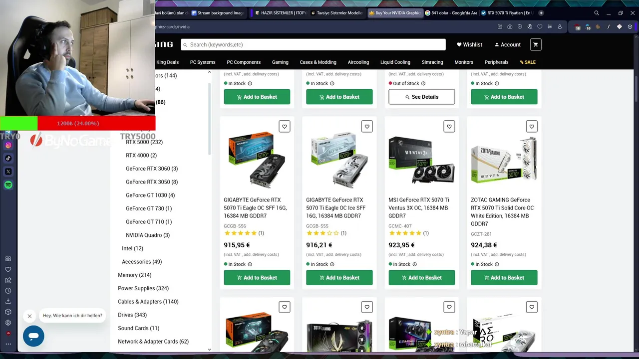Screen dimensions: 639x359
Task: Dismiss the 'Wie kann ich dir helfen' chat popup
Action: [29, 316]
